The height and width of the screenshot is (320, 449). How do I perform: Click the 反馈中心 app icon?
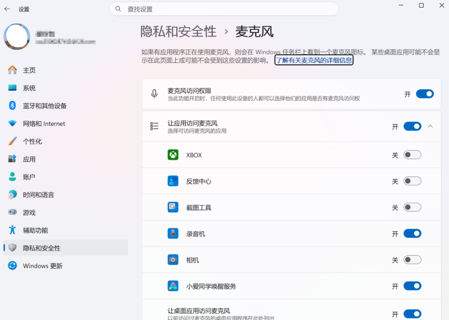point(173,181)
